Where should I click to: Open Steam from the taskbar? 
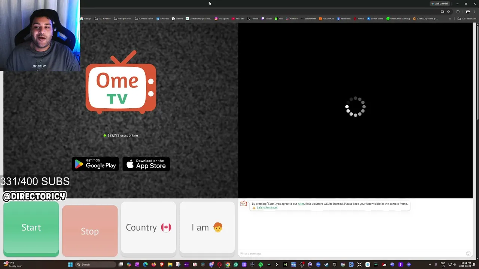(x=326, y=265)
